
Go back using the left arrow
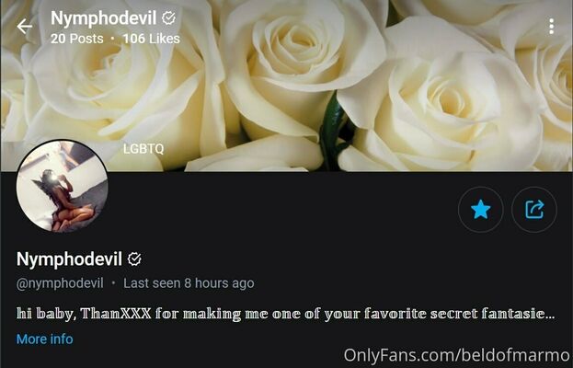(25, 27)
